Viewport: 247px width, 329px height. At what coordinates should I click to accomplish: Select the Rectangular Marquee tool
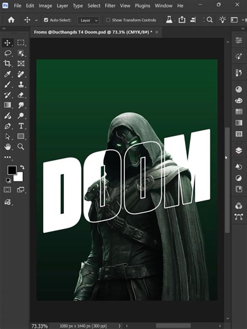tap(21, 43)
